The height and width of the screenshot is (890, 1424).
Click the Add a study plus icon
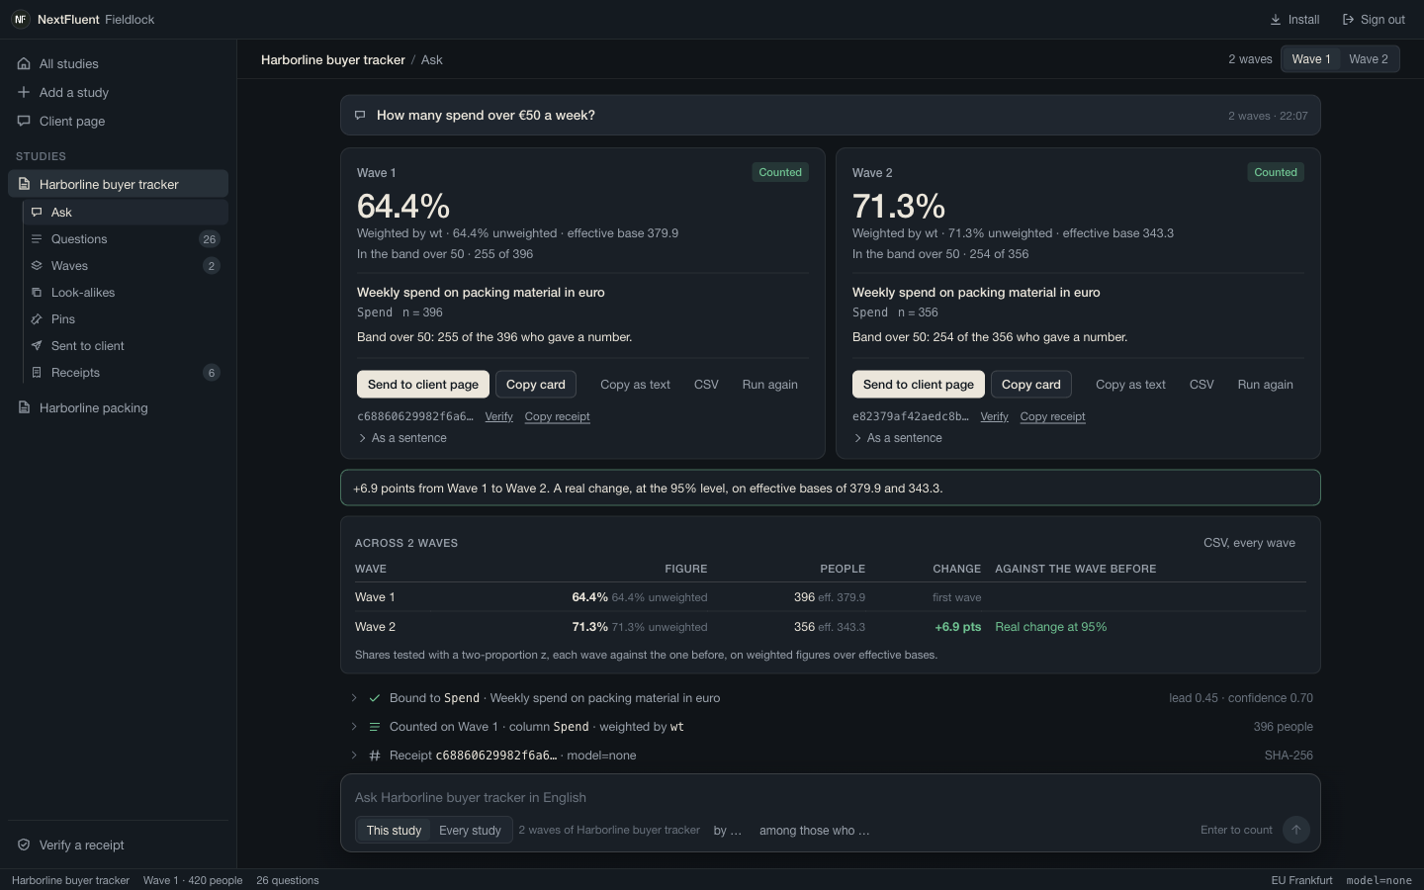click(24, 92)
